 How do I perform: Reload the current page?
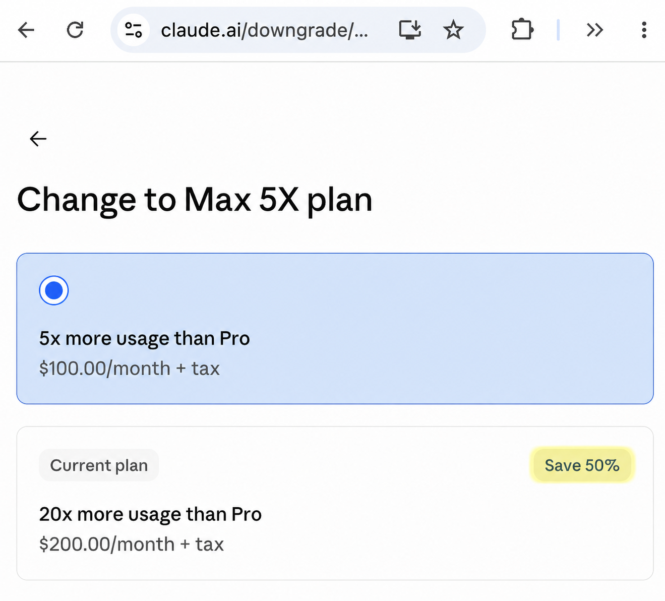(x=75, y=30)
